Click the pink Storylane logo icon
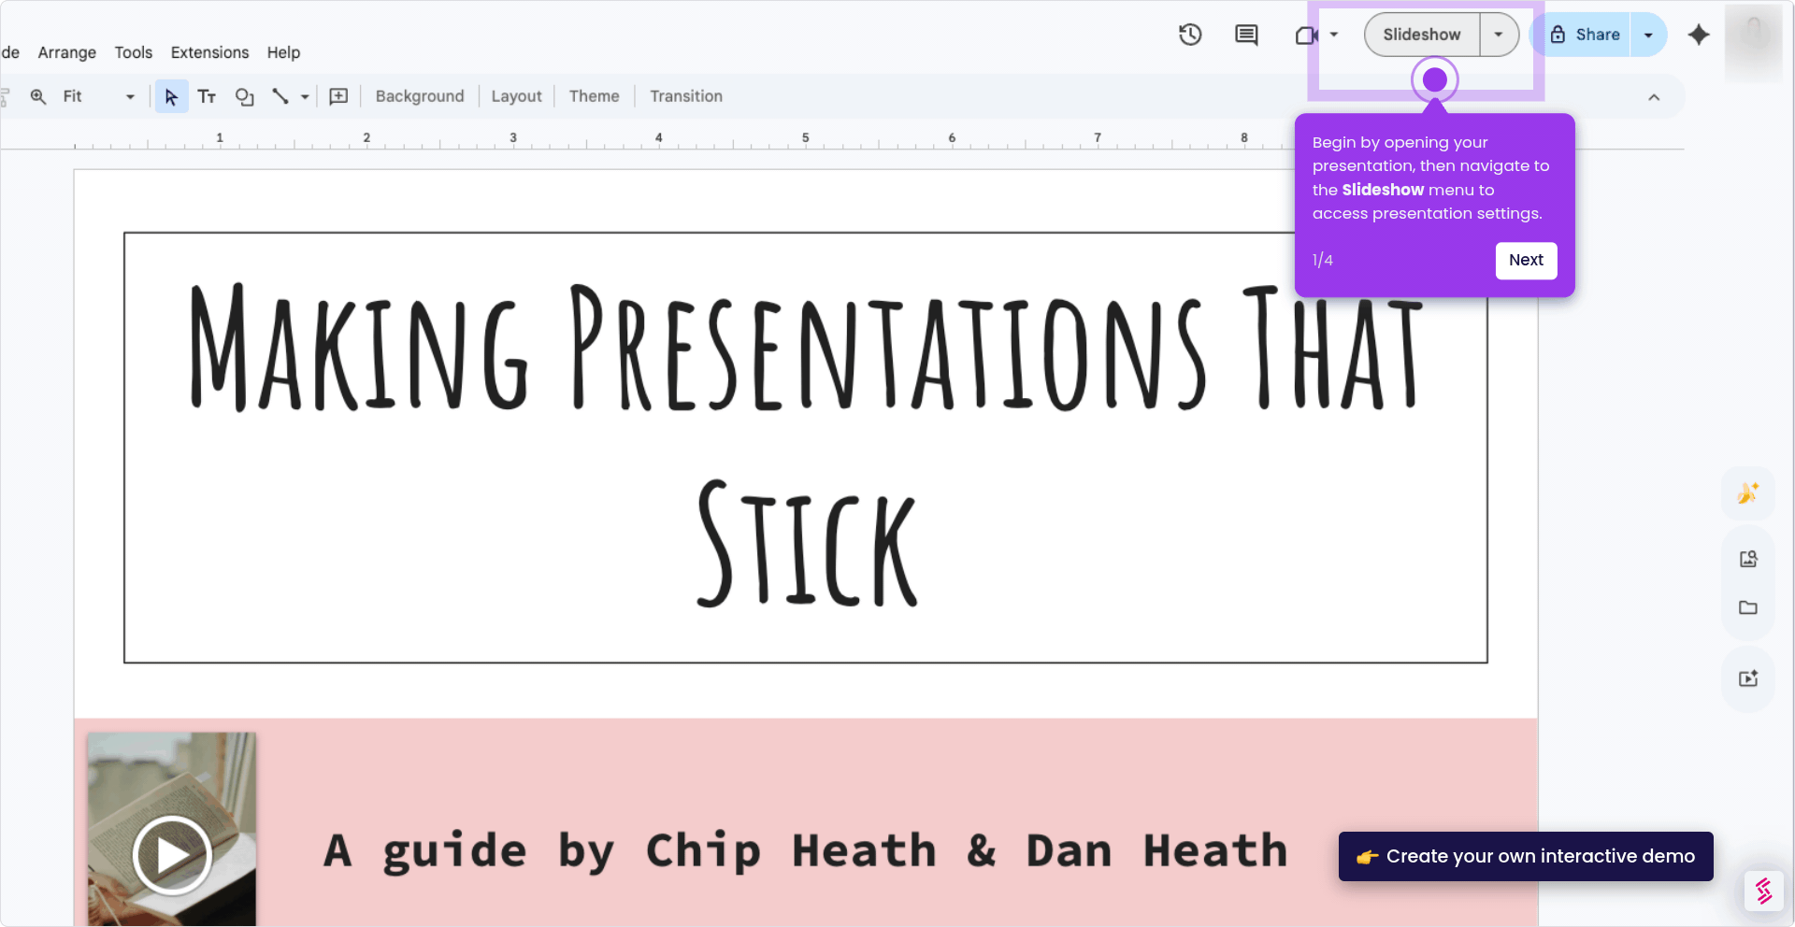 [1763, 891]
